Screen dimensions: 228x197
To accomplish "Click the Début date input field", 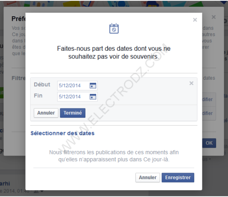I will pyautogui.click(x=77, y=86).
